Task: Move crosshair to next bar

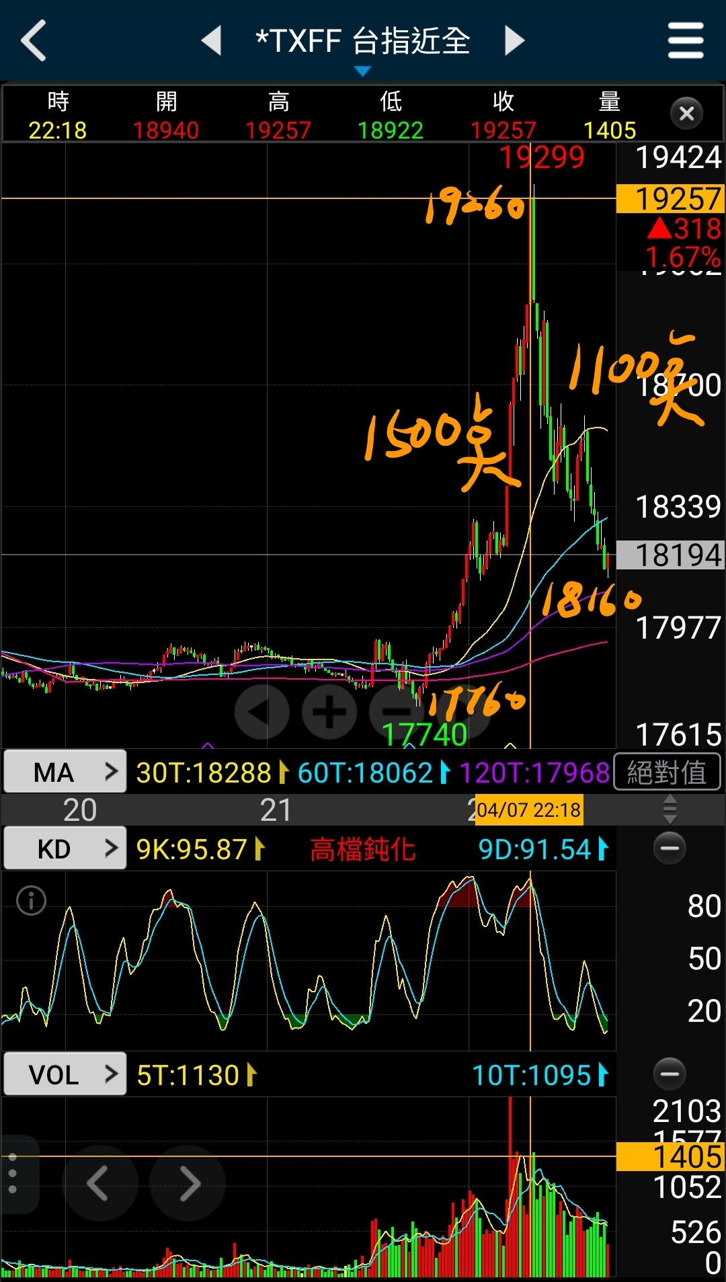Action: click(x=188, y=1183)
